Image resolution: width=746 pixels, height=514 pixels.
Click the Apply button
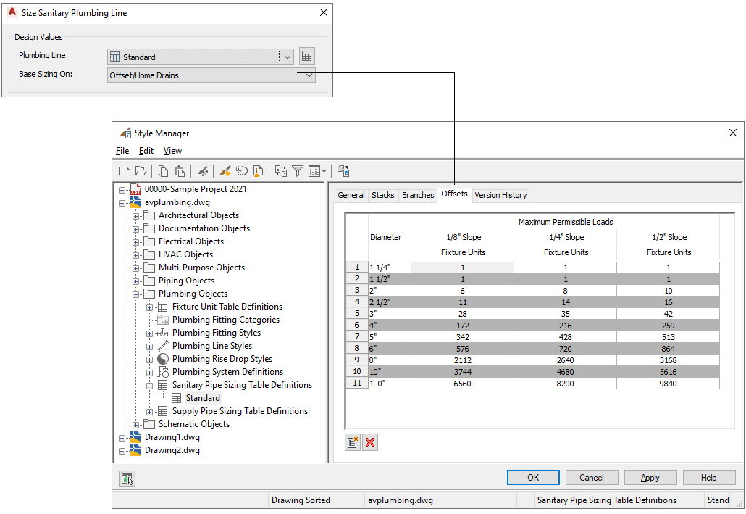(x=650, y=477)
